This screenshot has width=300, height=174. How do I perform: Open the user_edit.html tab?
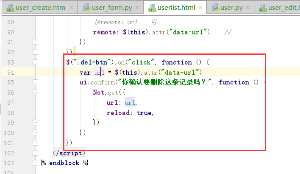(x=278, y=8)
